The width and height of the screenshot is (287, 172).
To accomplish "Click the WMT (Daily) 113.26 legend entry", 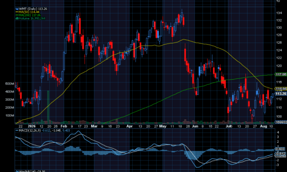I will [31, 9].
